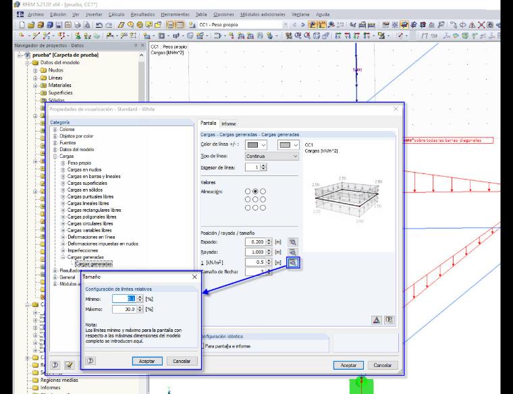513x394 pixels.
Task: Click the red X icon in top toolbar
Action: tap(481, 25)
